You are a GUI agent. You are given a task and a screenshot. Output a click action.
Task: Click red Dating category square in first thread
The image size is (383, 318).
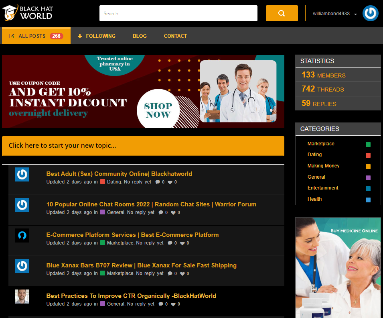(x=103, y=181)
